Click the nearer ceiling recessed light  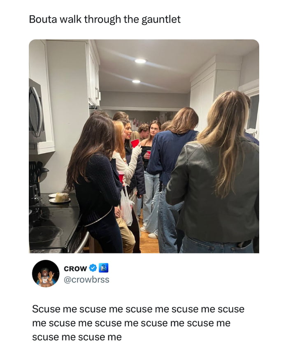point(140,61)
